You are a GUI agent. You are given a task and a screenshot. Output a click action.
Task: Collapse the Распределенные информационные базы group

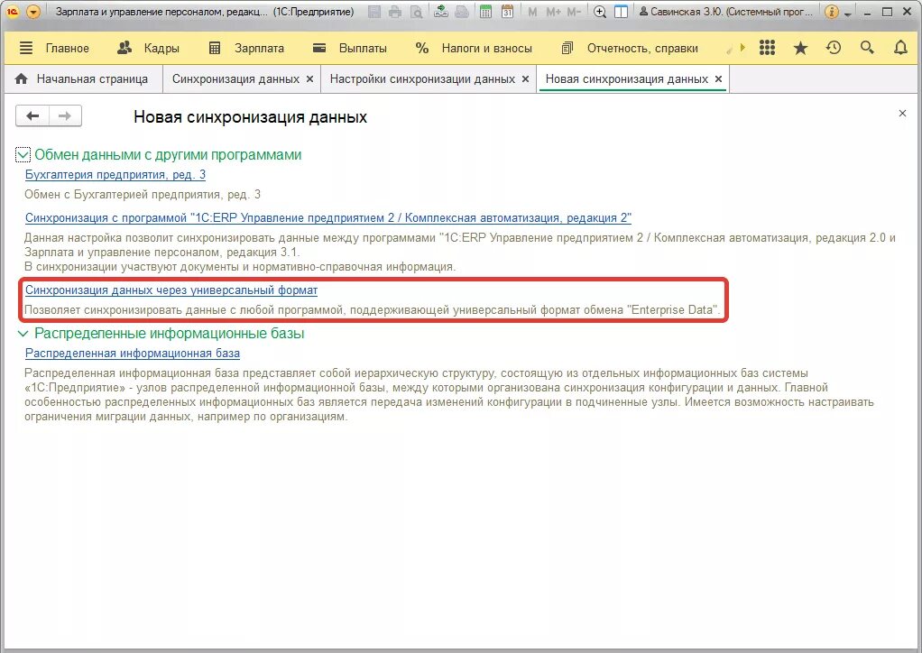(x=23, y=334)
